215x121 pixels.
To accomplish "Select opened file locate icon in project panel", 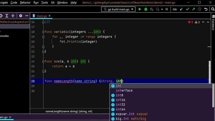I will point(1,16).
